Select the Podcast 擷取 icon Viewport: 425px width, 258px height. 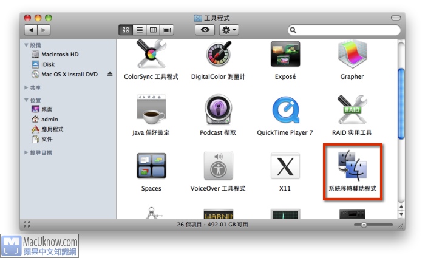218,110
